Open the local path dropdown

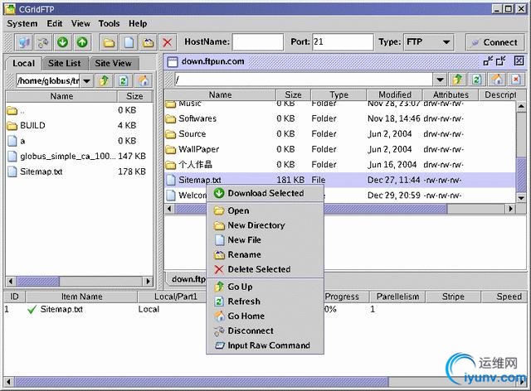pos(86,81)
